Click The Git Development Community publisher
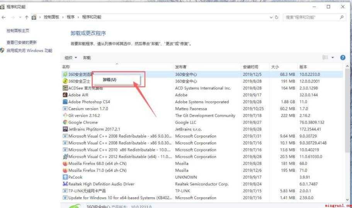 pos(205,116)
